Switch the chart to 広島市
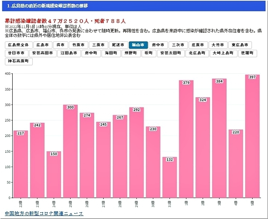This screenshot has height=219, width=268. click(x=42, y=45)
